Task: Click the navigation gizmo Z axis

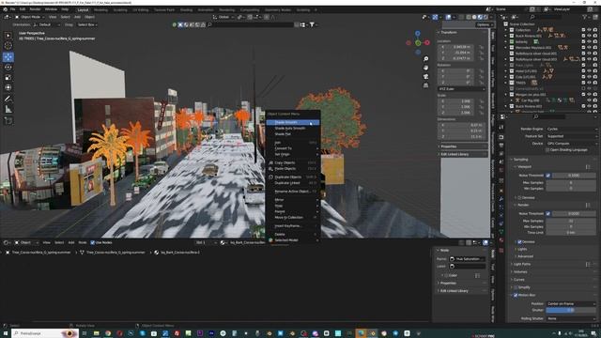Action: click(418, 34)
